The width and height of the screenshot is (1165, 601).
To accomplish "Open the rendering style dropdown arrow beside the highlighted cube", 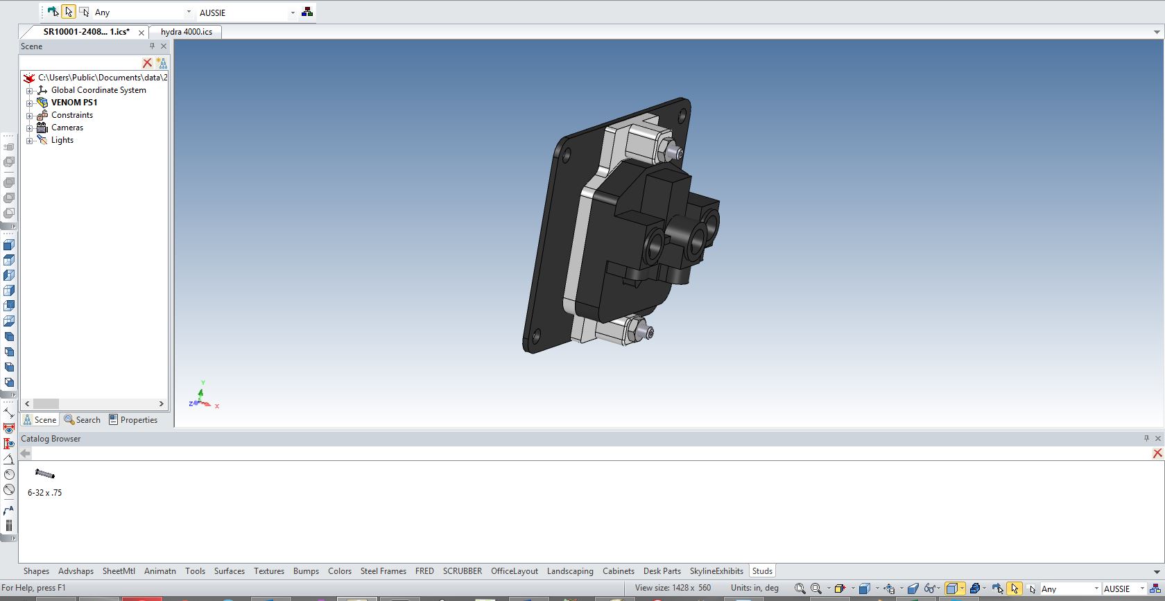I will point(962,589).
